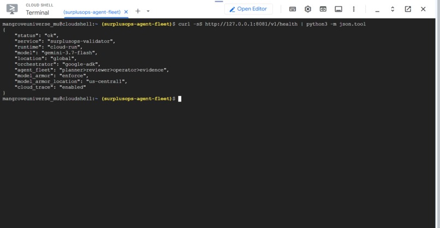This screenshot has width=440, height=228.
Task: Click the "model": "gemini-3.7-flash" line
Action: 56,53
